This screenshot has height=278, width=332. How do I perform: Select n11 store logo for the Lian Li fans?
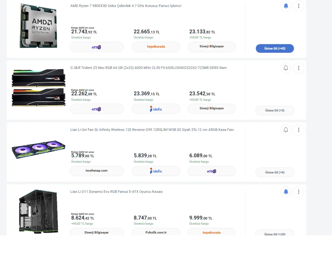click(212, 171)
